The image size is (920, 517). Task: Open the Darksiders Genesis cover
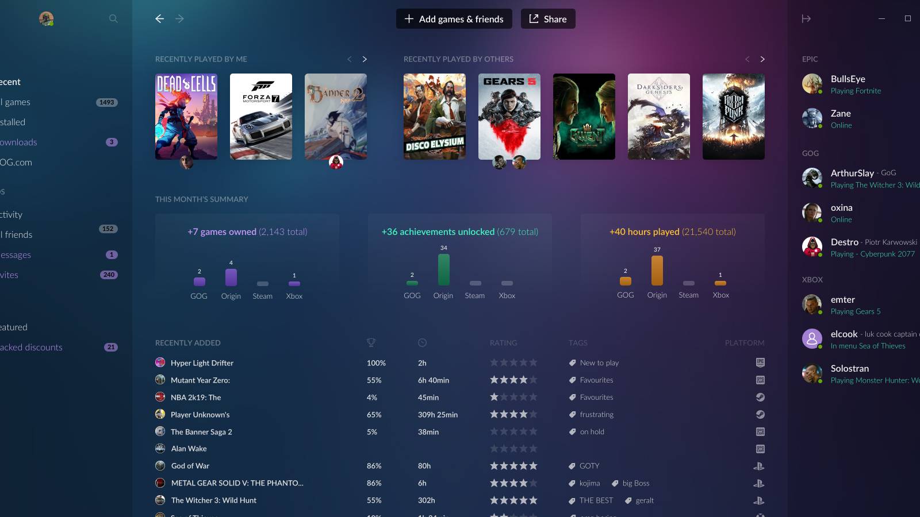[x=659, y=117]
